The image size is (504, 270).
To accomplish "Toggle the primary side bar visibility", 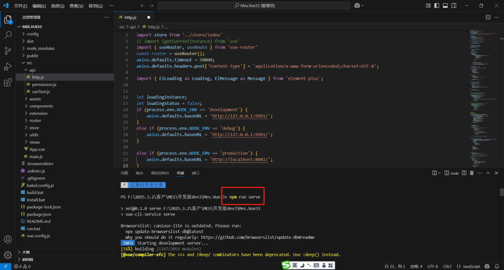I will [437, 6].
